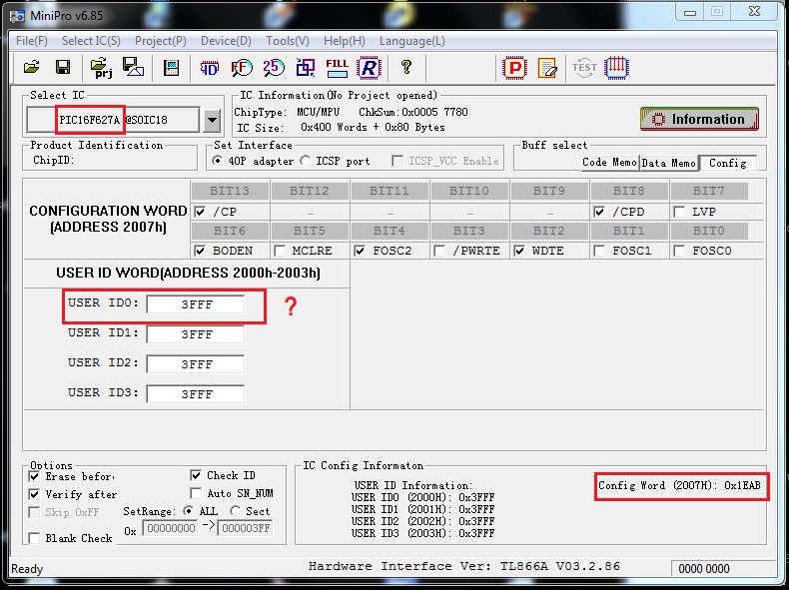
Task: Toggle the LVP checkbox
Action: click(x=679, y=212)
